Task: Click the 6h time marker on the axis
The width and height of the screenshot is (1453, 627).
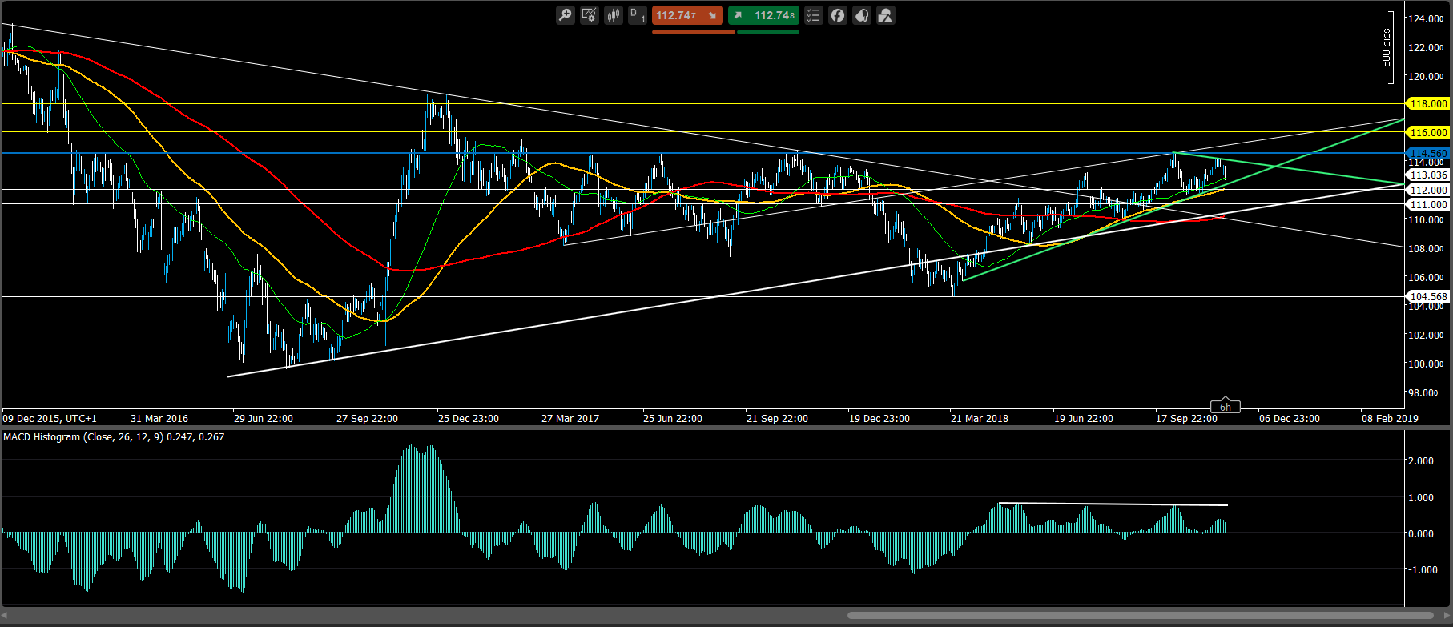Action: point(1225,407)
